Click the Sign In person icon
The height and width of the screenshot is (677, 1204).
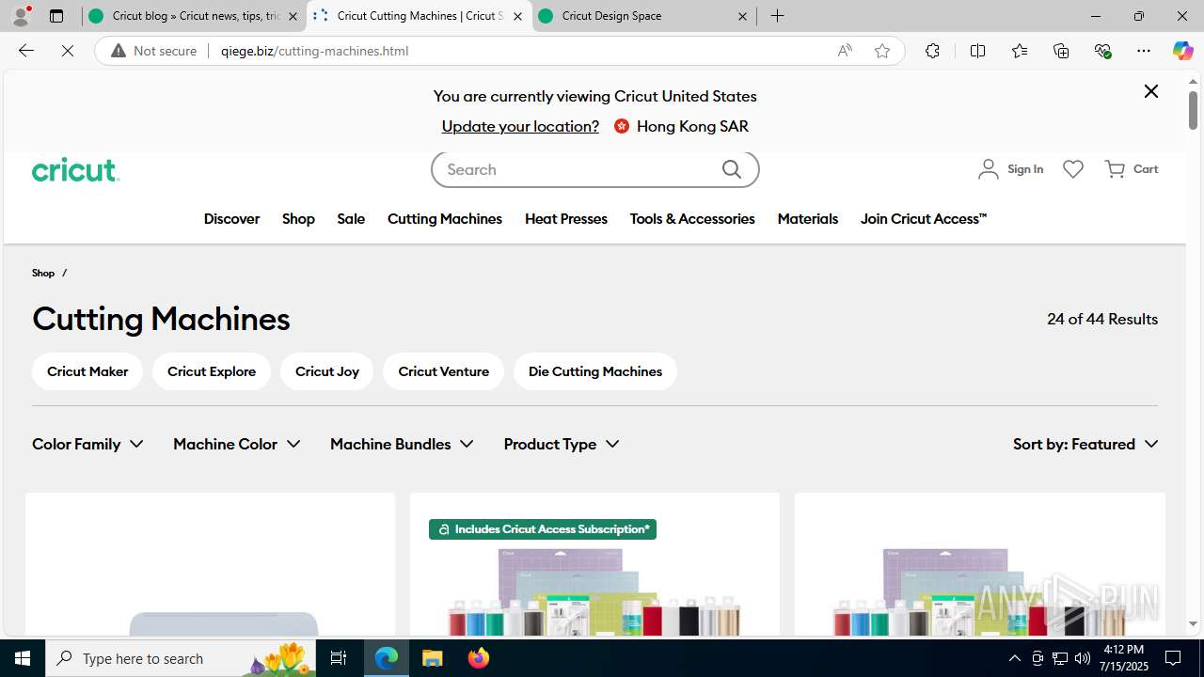pos(988,169)
